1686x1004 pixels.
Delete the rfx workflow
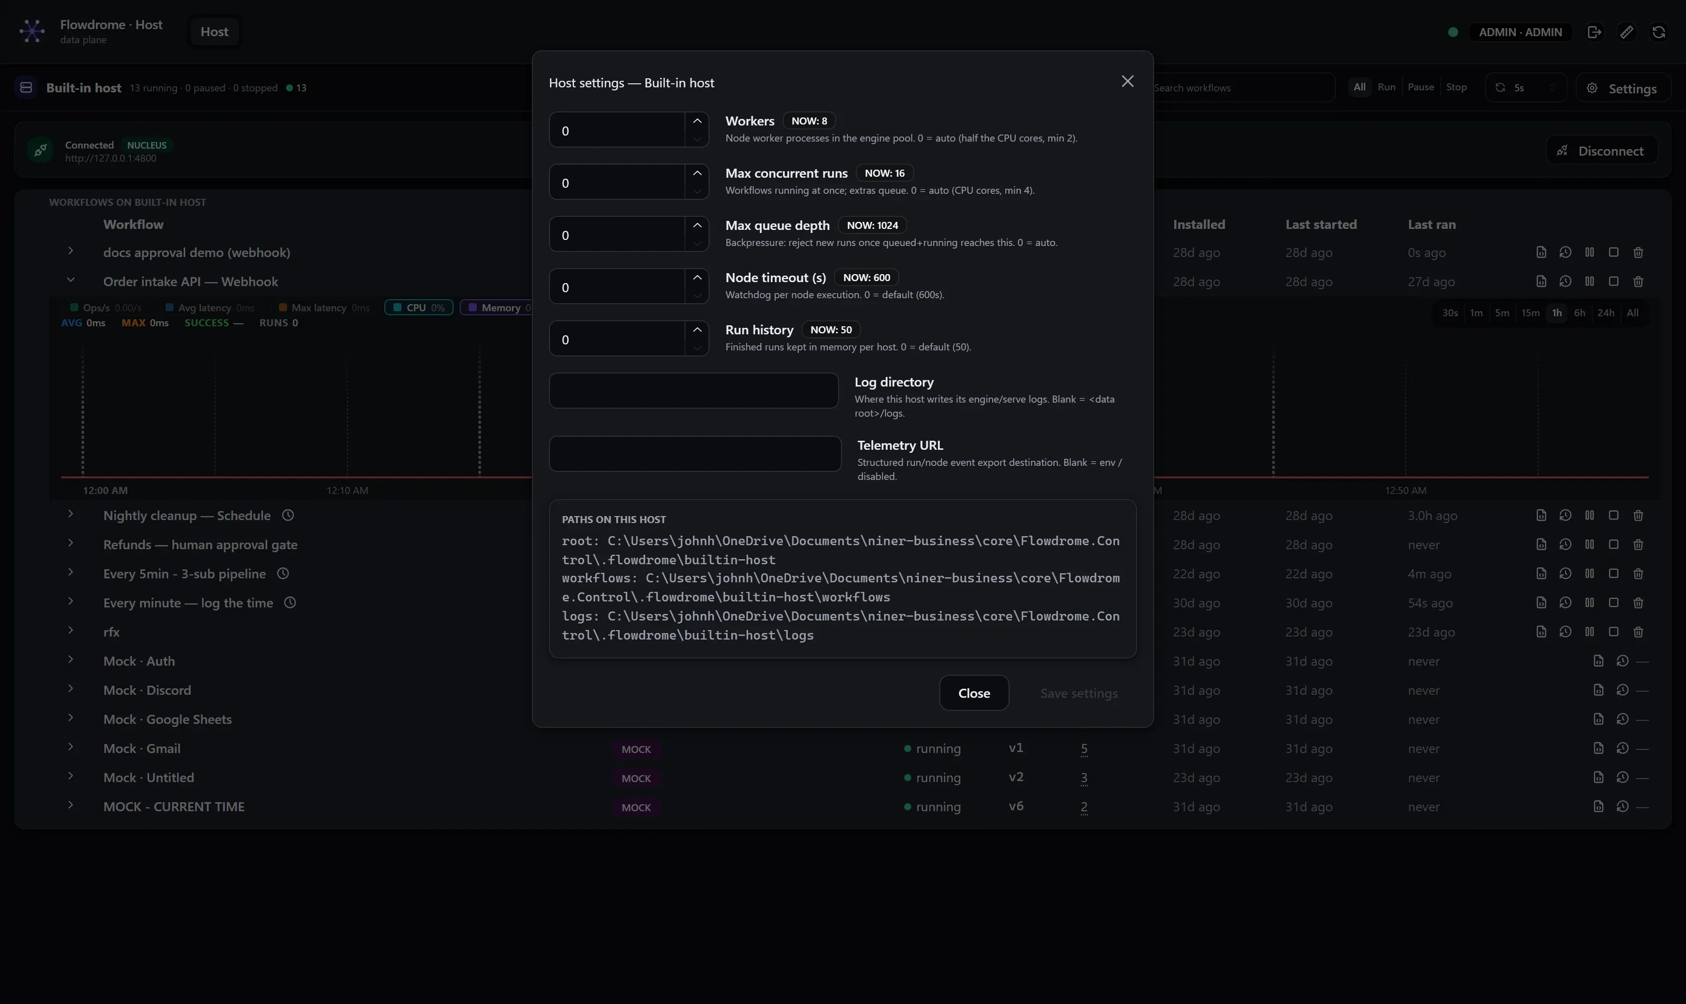[x=1638, y=632]
